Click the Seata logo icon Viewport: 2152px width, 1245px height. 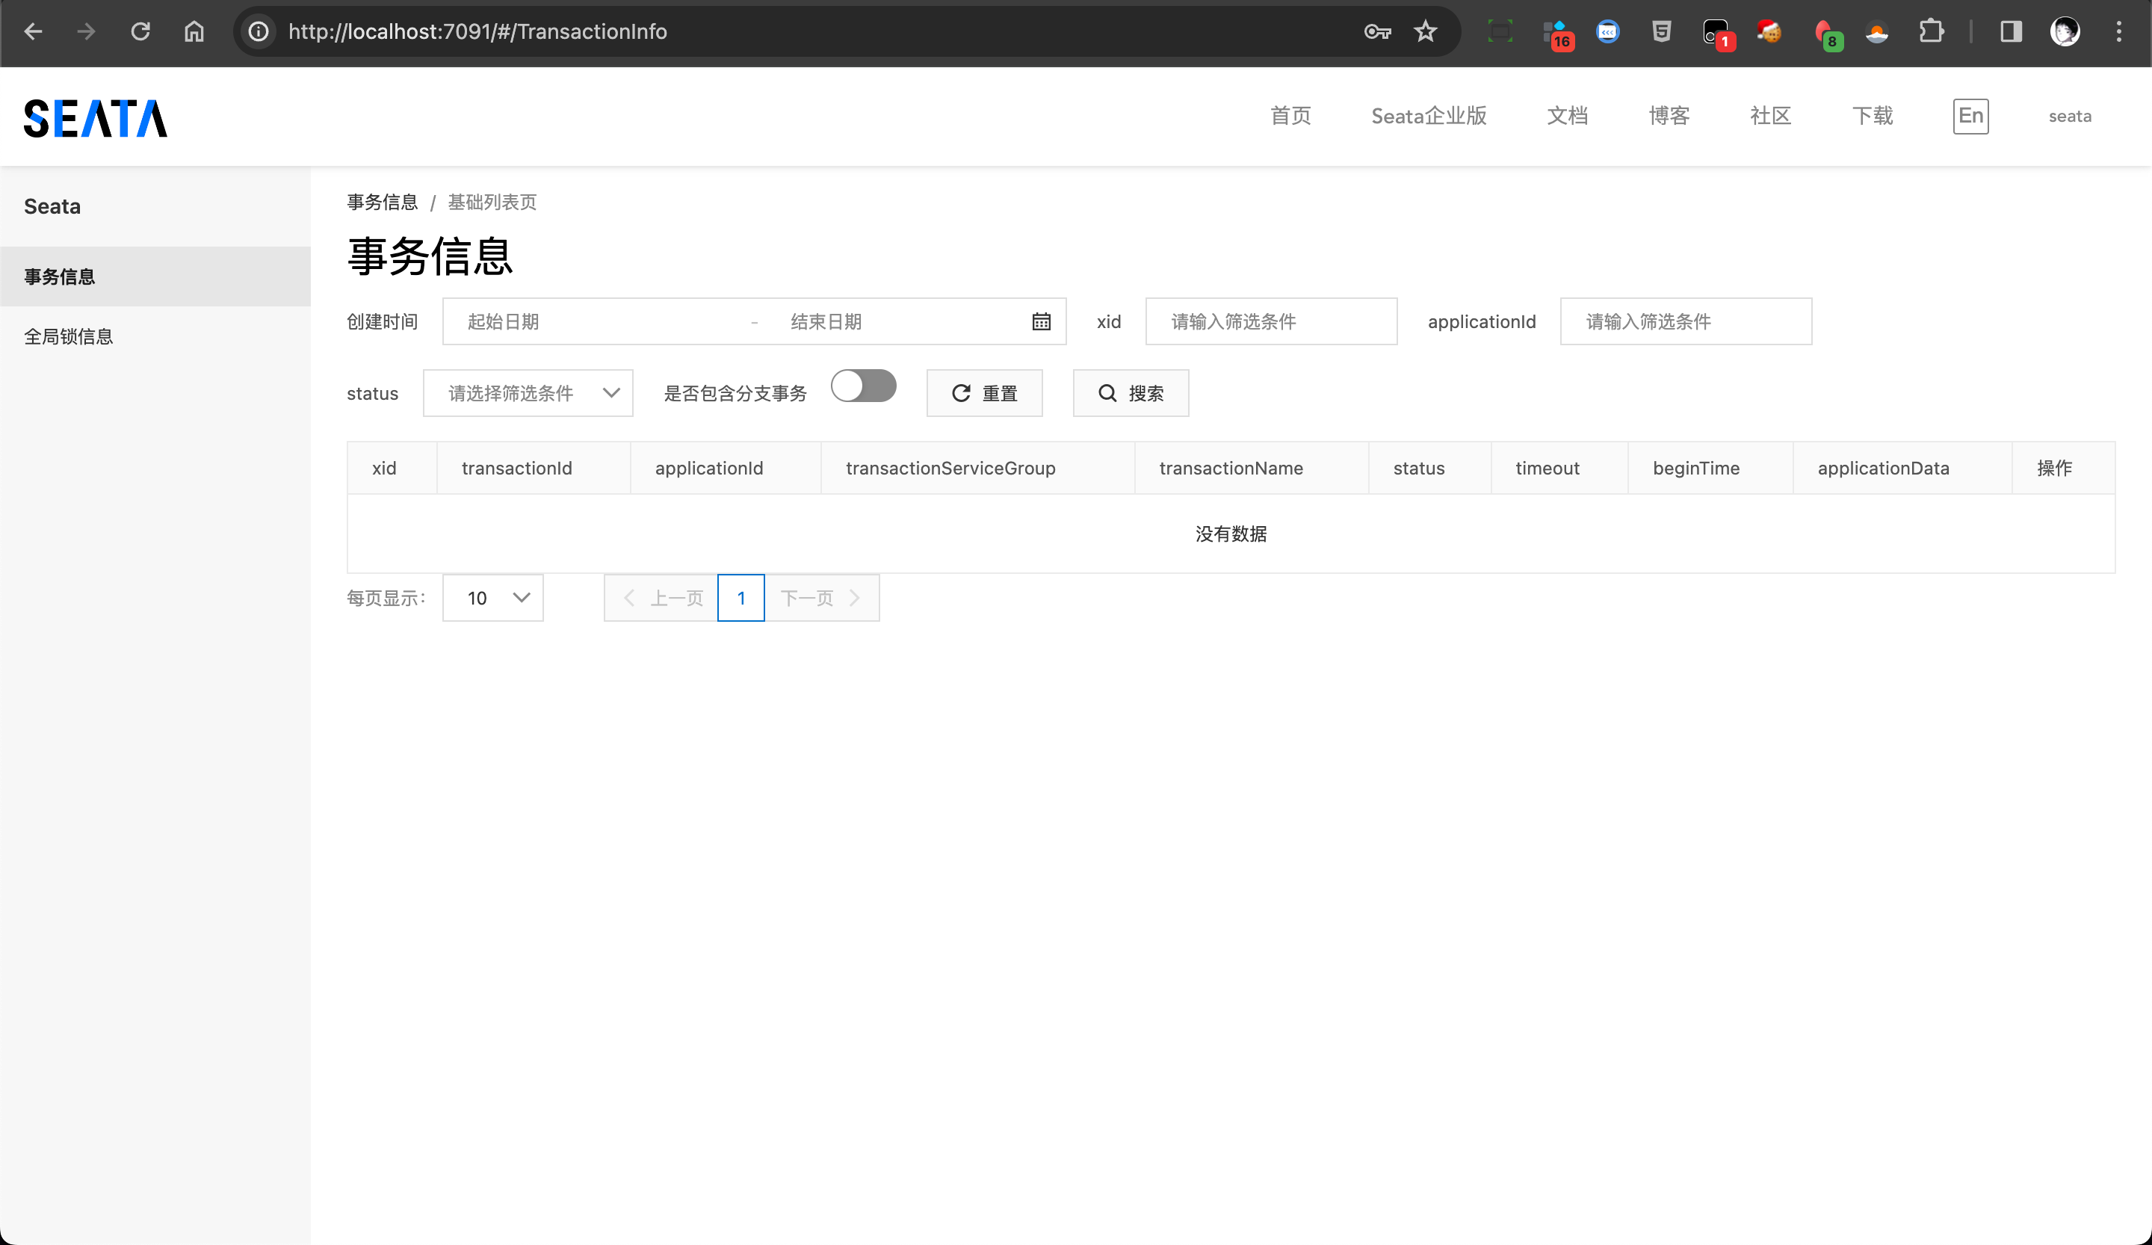[x=96, y=116]
